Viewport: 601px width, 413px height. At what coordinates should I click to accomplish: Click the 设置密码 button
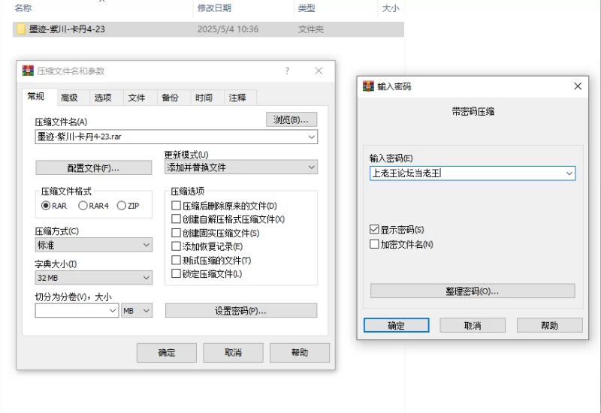tap(240, 311)
